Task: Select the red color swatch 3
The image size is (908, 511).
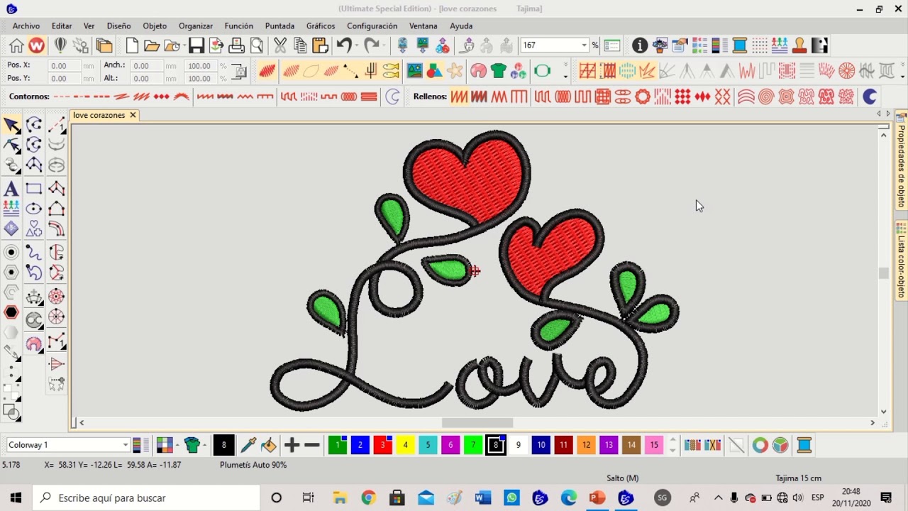Action: 382,445
